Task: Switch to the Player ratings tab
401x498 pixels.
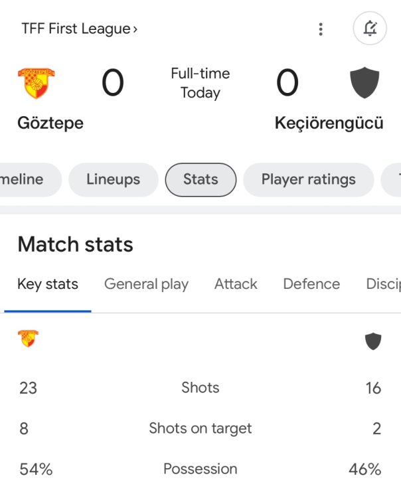Action: [308, 179]
